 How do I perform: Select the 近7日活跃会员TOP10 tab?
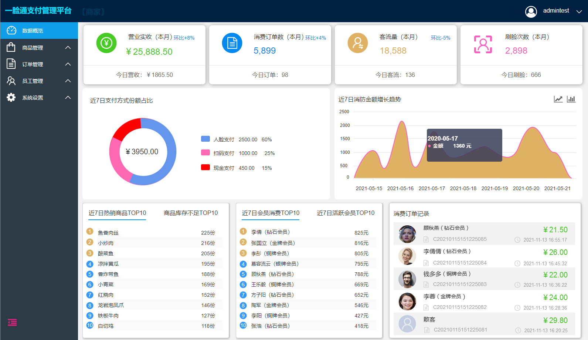point(346,213)
